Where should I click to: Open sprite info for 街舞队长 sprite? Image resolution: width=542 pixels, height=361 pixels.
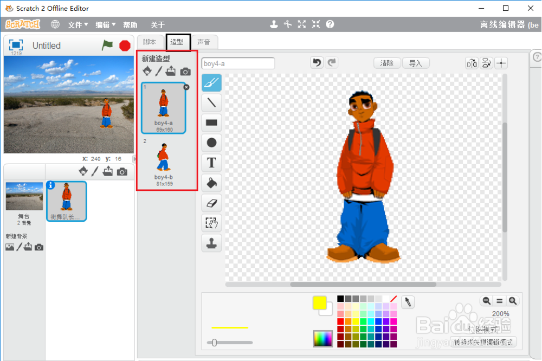tap(50, 185)
